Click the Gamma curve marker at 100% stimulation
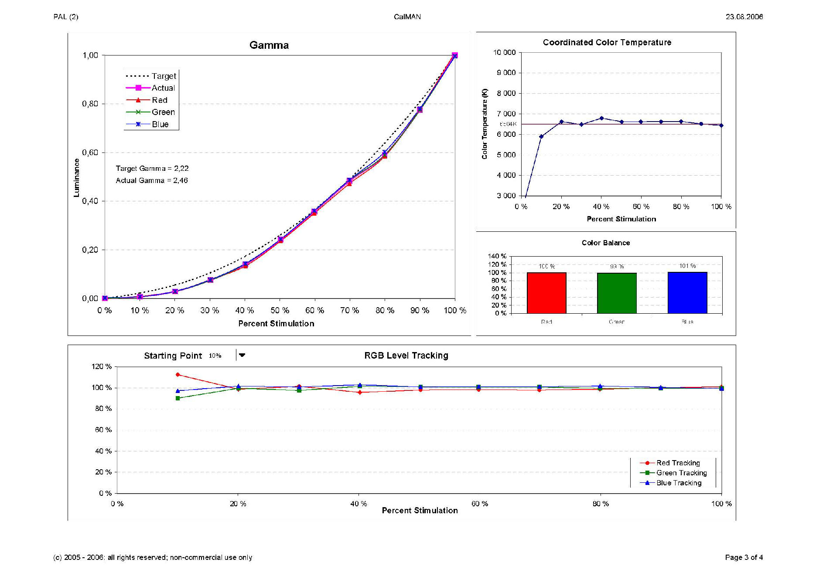Image resolution: width=816 pixels, height=576 pixels. [455, 55]
